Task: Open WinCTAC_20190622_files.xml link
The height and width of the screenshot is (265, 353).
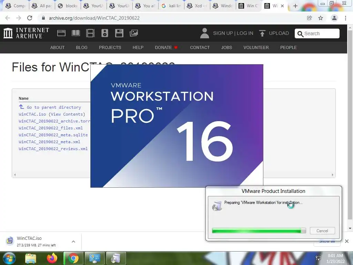Action: (x=51, y=128)
